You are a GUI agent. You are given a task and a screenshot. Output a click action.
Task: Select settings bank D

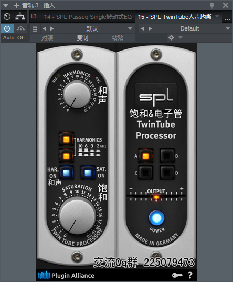167,173
